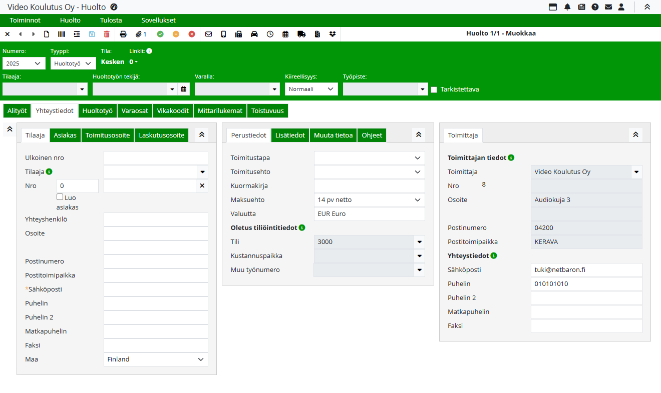Select the Laskutusosoite tab
This screenshot has width=661, height=393.
click(162, 135)
